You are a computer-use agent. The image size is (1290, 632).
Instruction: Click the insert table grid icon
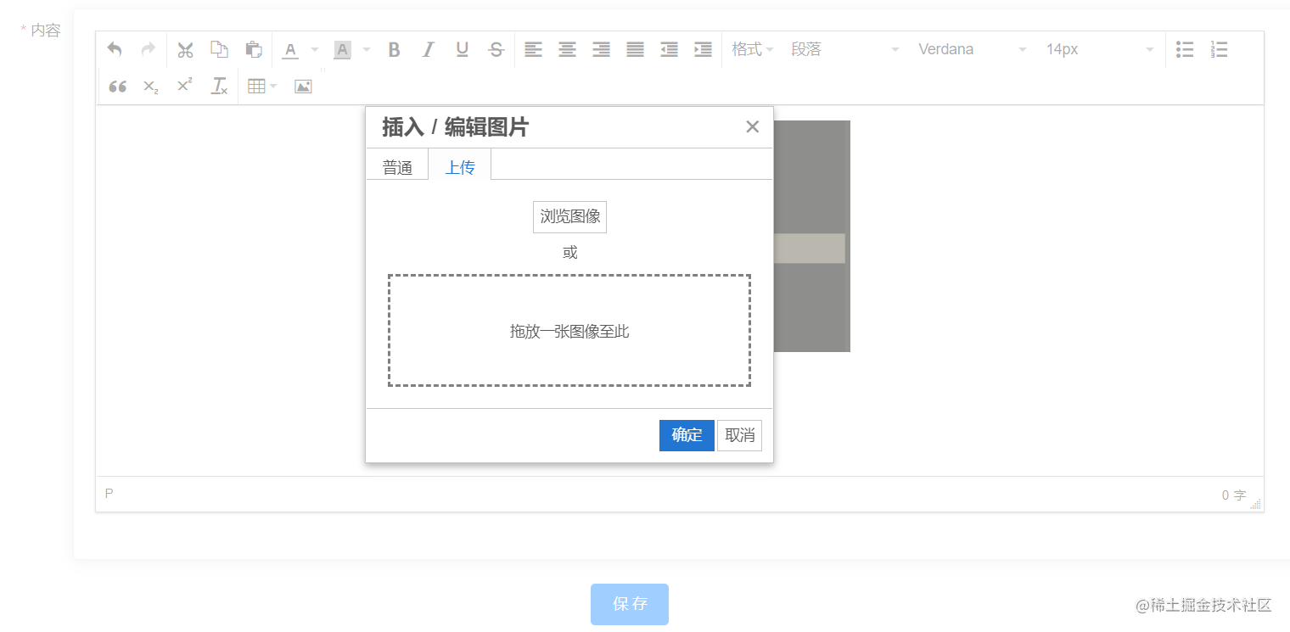pyautogui.click(x=255, y=86)
